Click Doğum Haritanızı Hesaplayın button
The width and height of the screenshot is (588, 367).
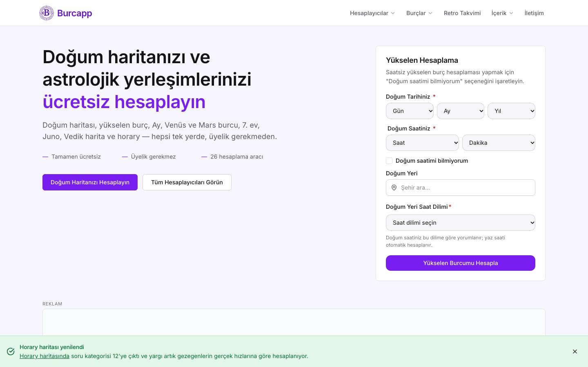(90, 182)
